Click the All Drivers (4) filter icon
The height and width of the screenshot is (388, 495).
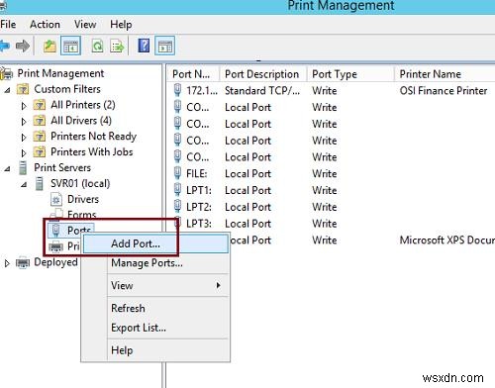coord(40,121)
